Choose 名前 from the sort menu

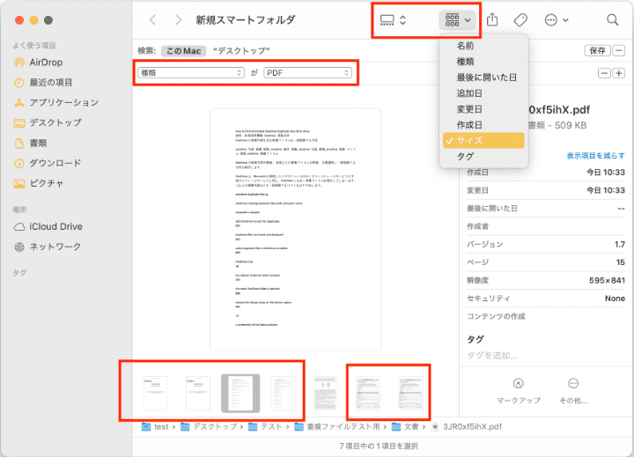[465, 46]
